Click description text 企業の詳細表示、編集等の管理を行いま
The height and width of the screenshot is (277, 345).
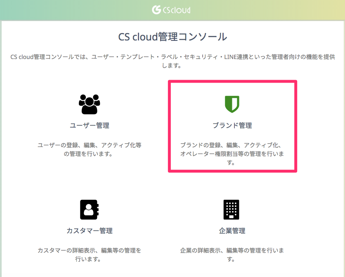click(232, 251)
